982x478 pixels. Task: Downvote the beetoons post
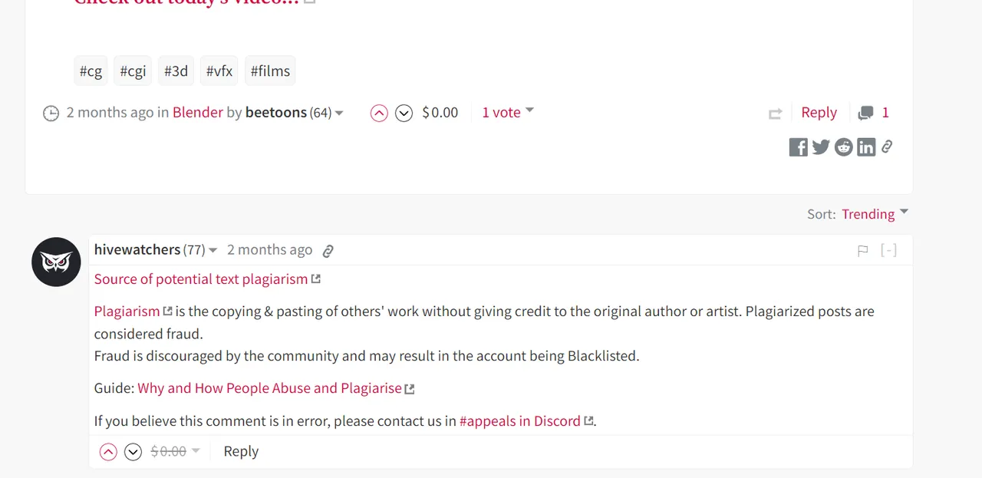pos(404,114)
